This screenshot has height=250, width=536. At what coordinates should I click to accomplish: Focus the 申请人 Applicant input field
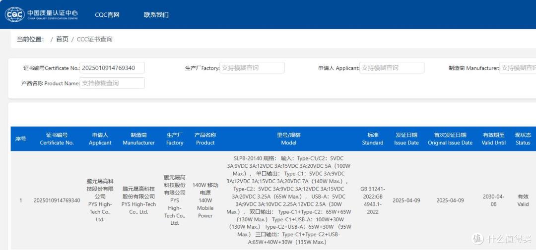click(392, 68)
